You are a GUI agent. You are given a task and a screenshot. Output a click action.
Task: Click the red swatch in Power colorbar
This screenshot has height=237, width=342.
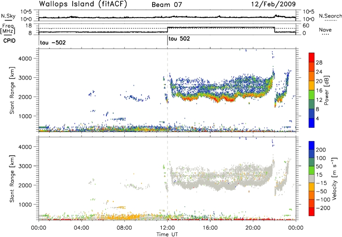tap(312, 57)
